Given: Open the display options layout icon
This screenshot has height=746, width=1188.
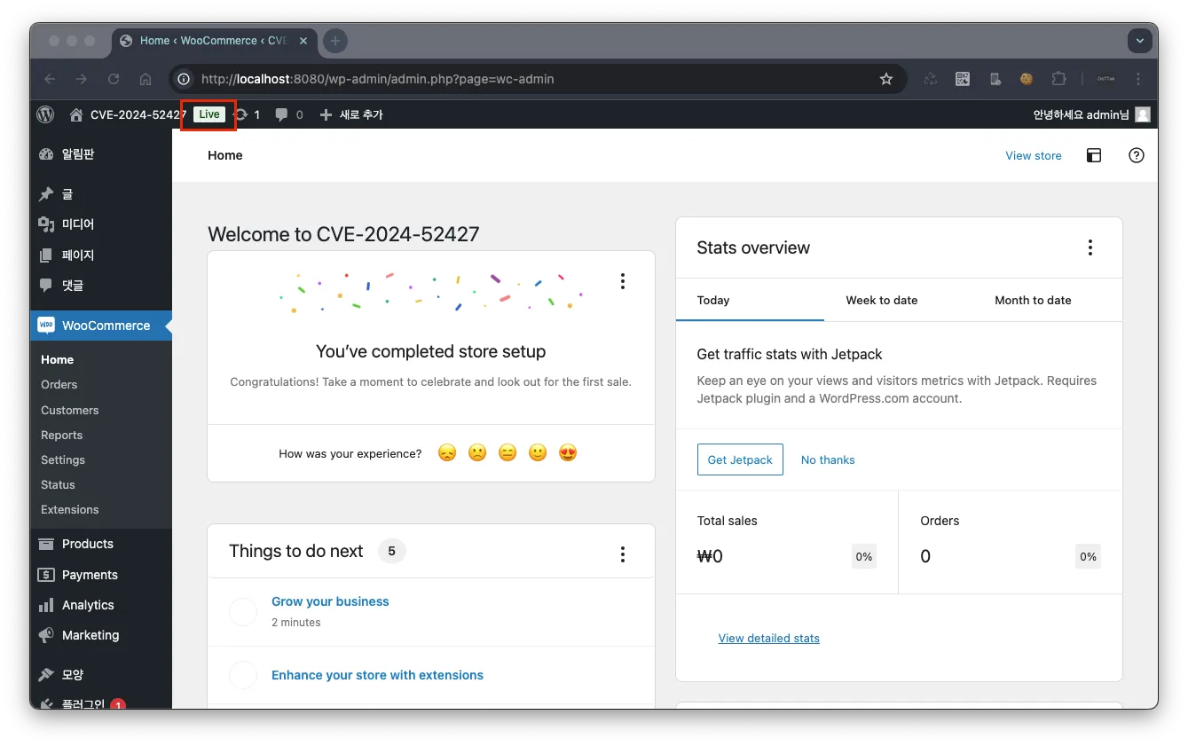Looking at the screenshot, I should pyautogui.click(x=1094, y=155).
